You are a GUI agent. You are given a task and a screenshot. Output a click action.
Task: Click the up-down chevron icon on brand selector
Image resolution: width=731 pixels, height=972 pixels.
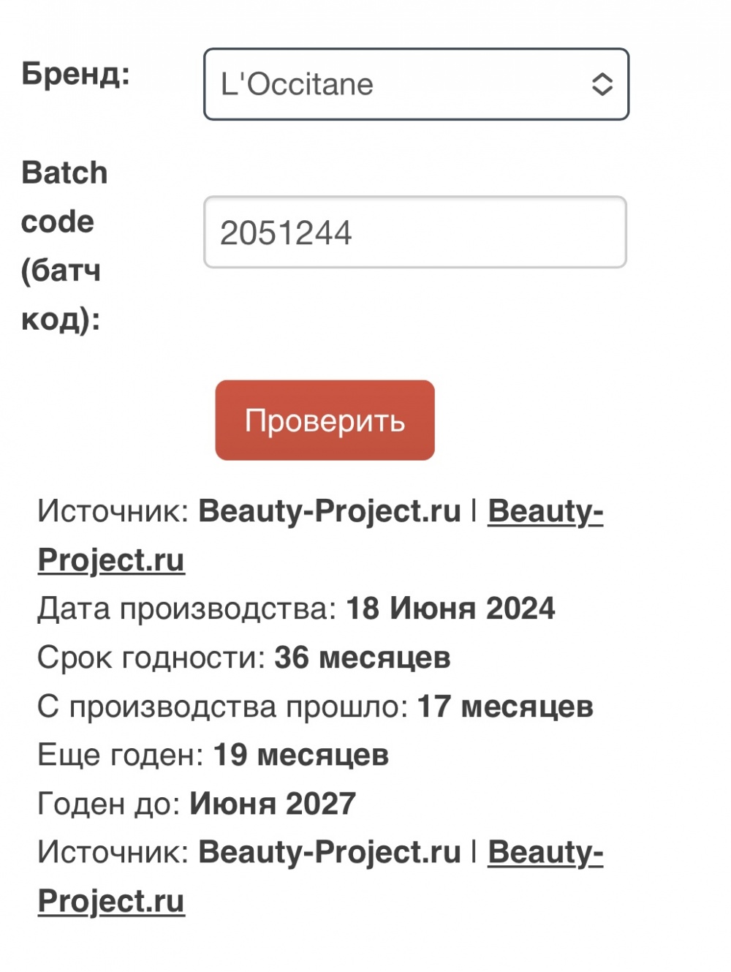click(x=602, y=84)
